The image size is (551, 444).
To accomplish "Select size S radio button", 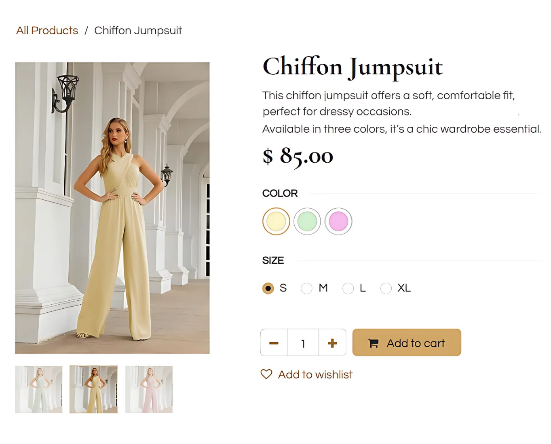I will (x=268, y=288).
